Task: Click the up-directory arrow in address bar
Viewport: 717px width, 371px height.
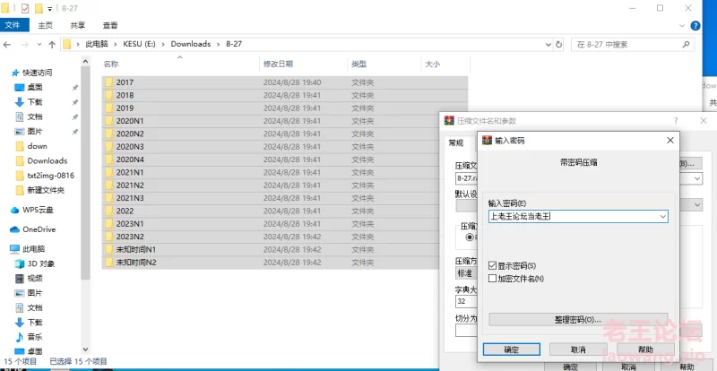Action: tap(50, 44)
